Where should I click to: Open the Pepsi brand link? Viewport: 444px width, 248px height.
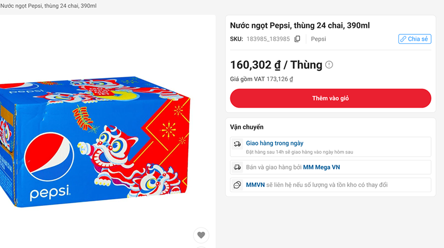point(319,39)
